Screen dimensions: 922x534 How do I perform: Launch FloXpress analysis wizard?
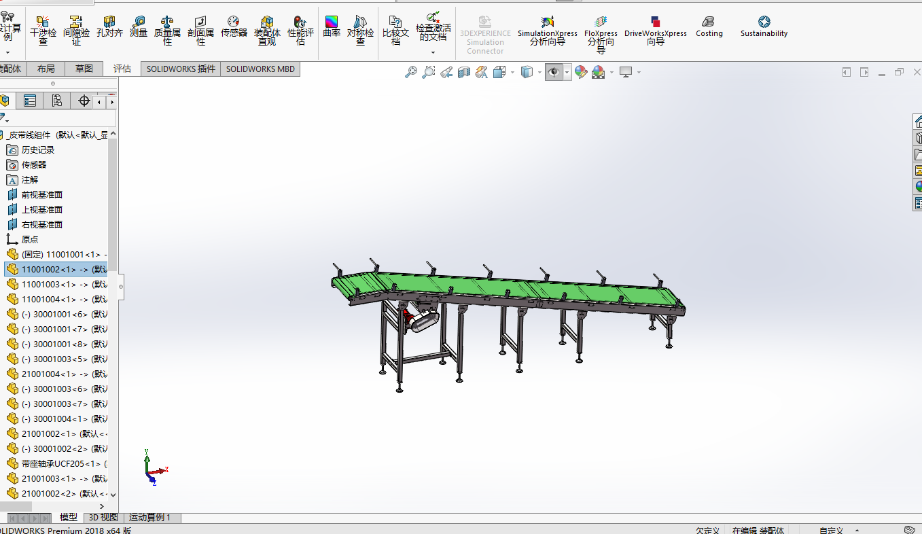(x=601, y=35)
